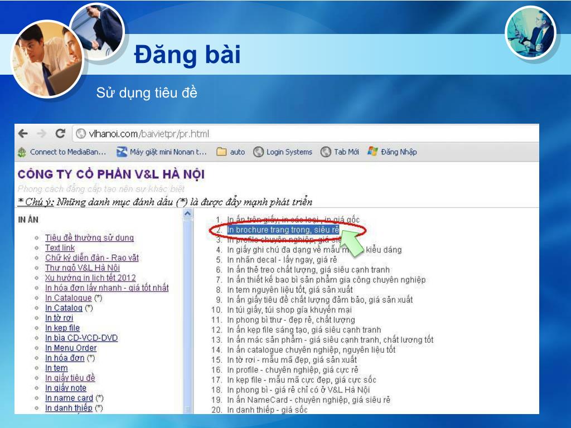571x428 pixels.
Task: Open the In tem link
Action: coord(56,368)
